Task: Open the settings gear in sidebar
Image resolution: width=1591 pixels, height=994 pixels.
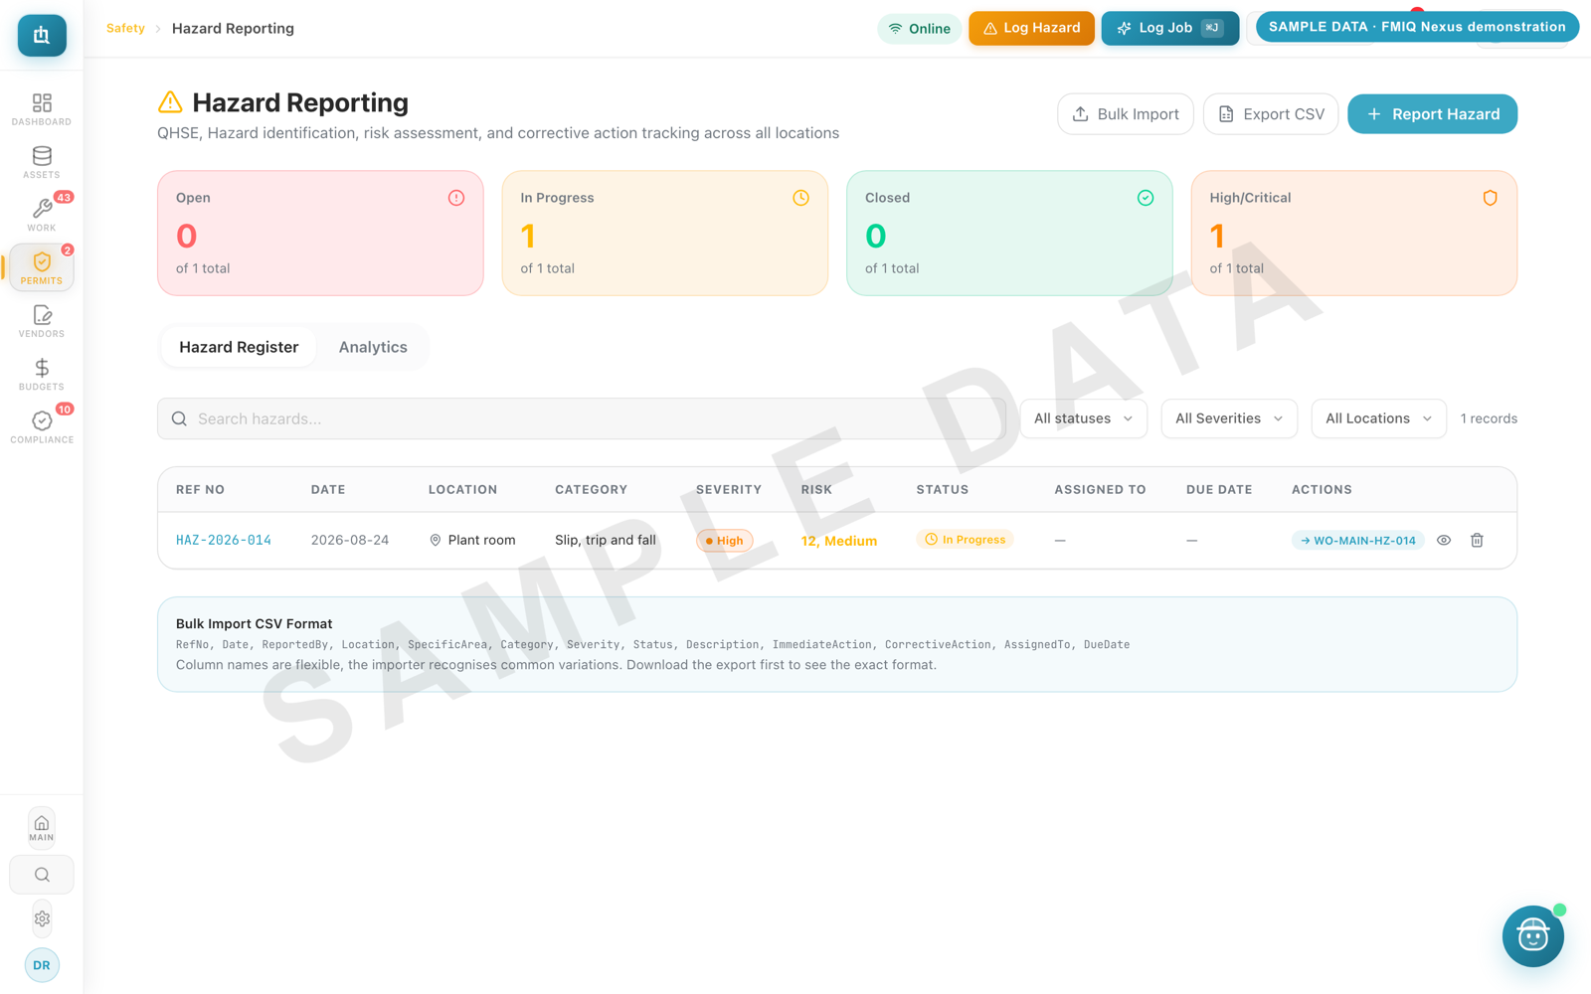Action: click(x=42, y=918)
